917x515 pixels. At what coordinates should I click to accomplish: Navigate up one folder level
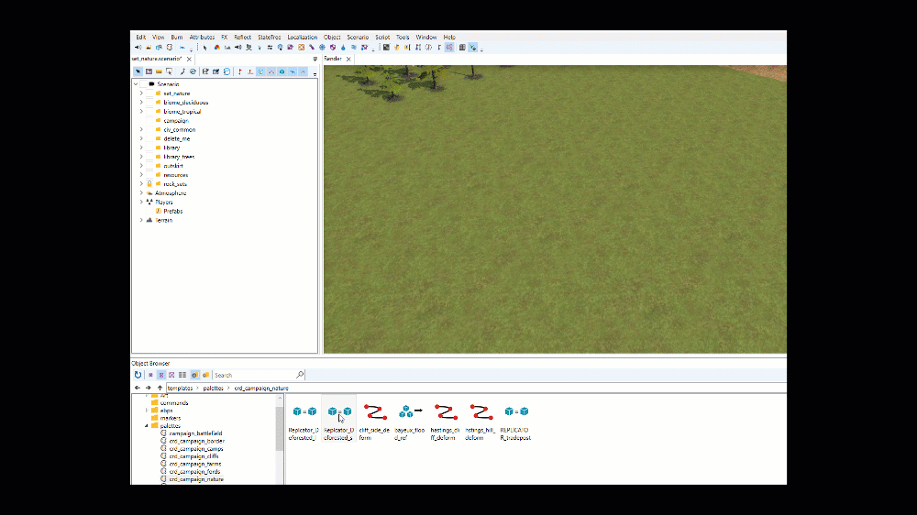tap(160, 388)
